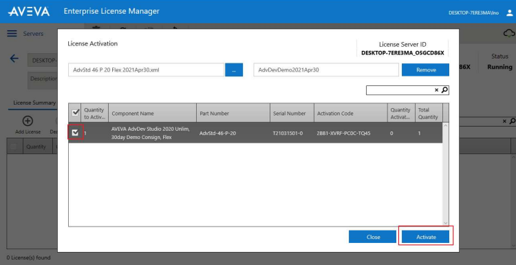516x265 pixels.
Task: Click the License Activation dialog title
Action: pyautogui.click(x=92, y=43)
